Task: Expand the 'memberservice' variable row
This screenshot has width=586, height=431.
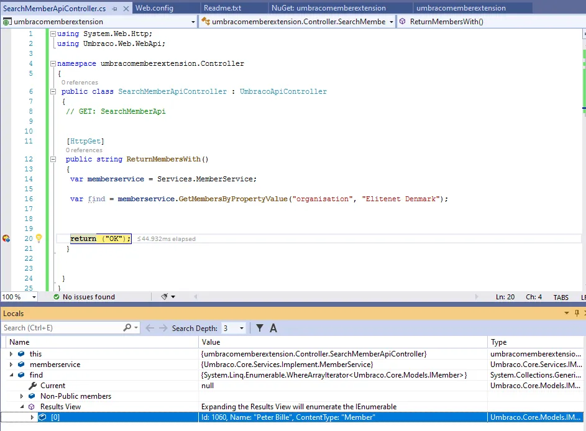Action: (x=11, y=365)
